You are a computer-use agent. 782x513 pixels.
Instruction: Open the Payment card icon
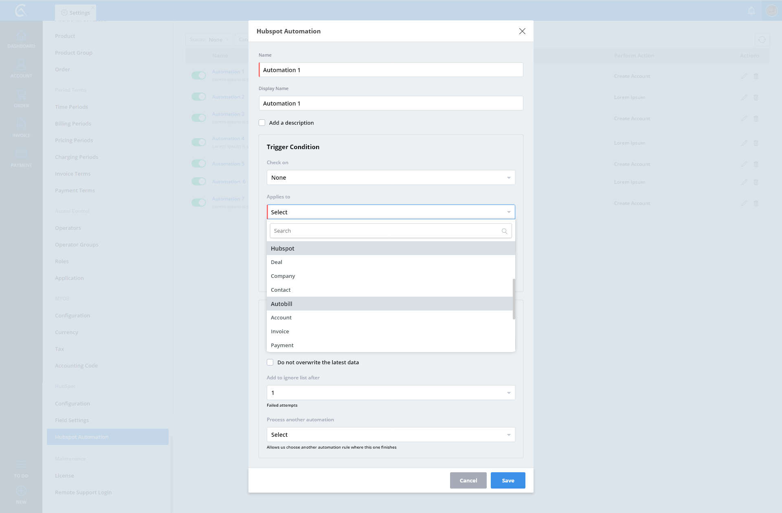point(21,154)
